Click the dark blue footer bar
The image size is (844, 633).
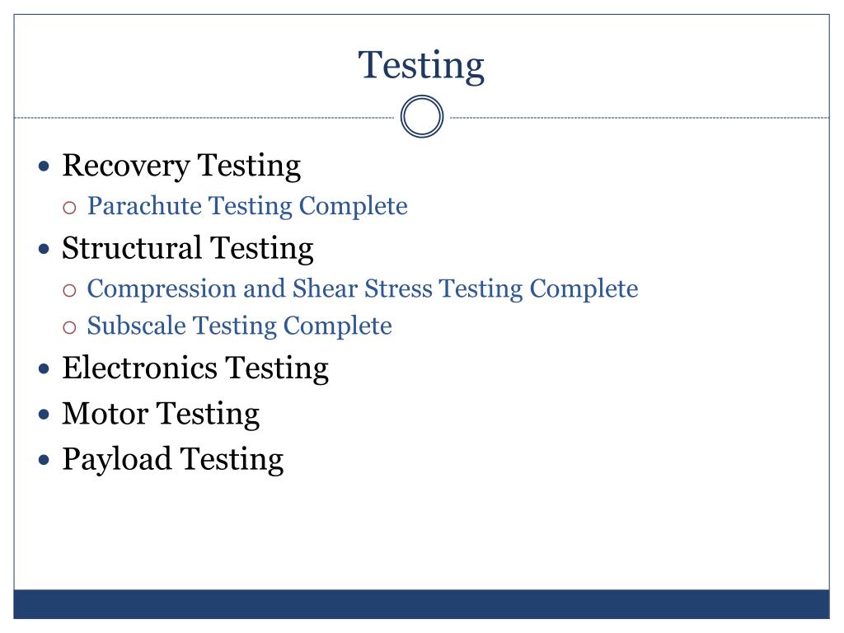coord(421,603)
